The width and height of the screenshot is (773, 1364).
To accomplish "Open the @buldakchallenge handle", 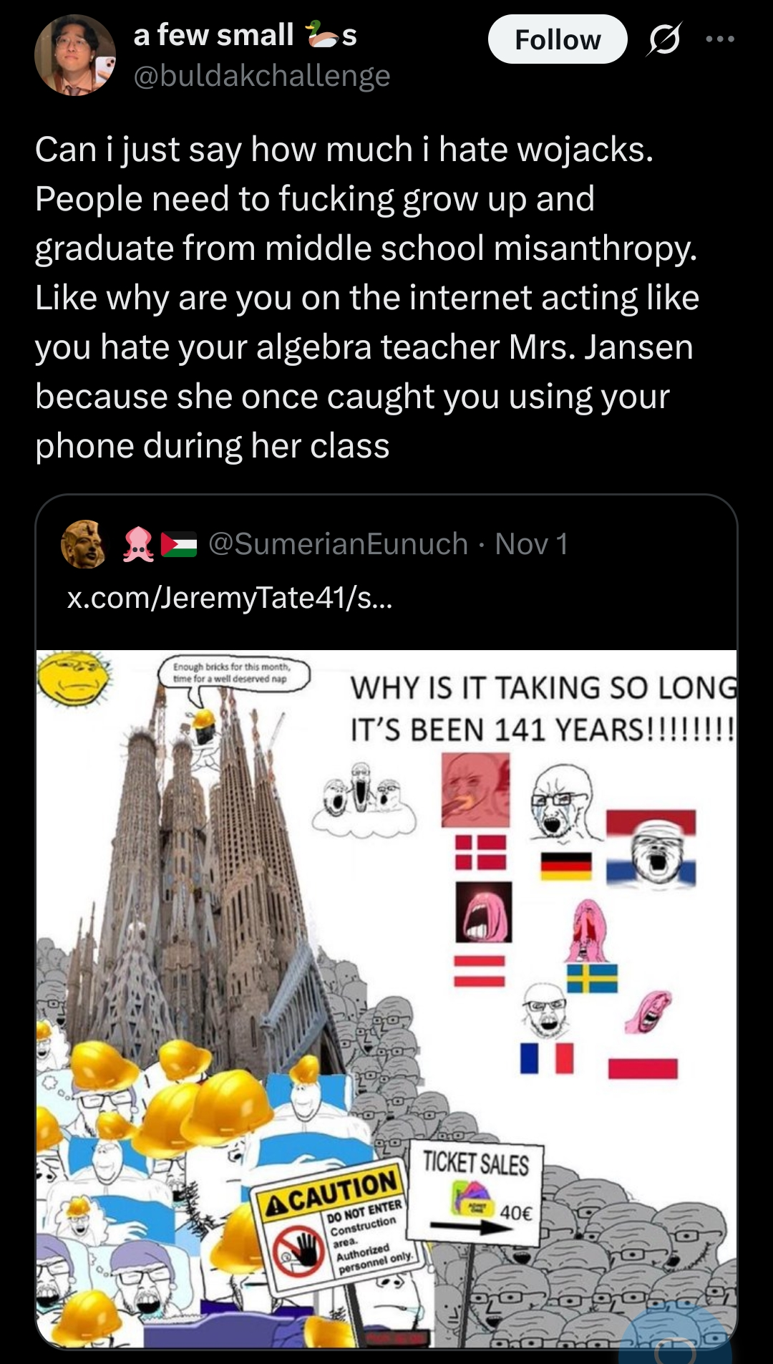I will 262,76.
